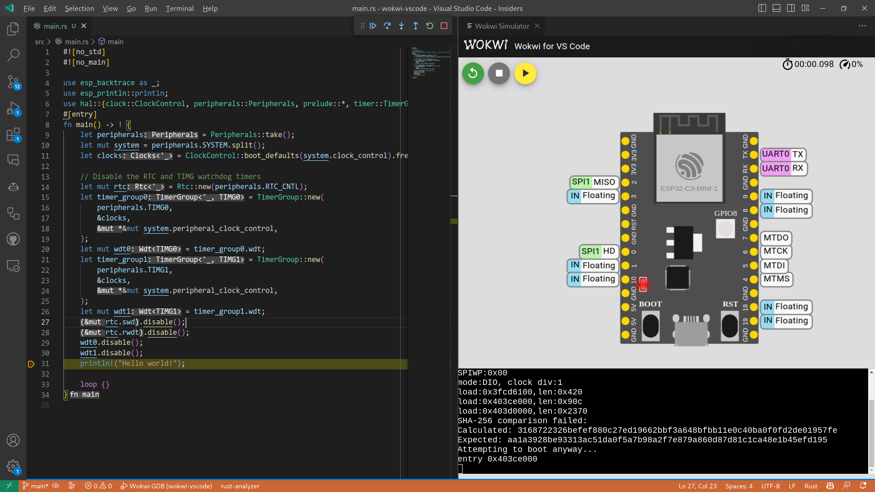875x492 pixels.
Task: Open Run and Debug view
Action: coord(13,108)
